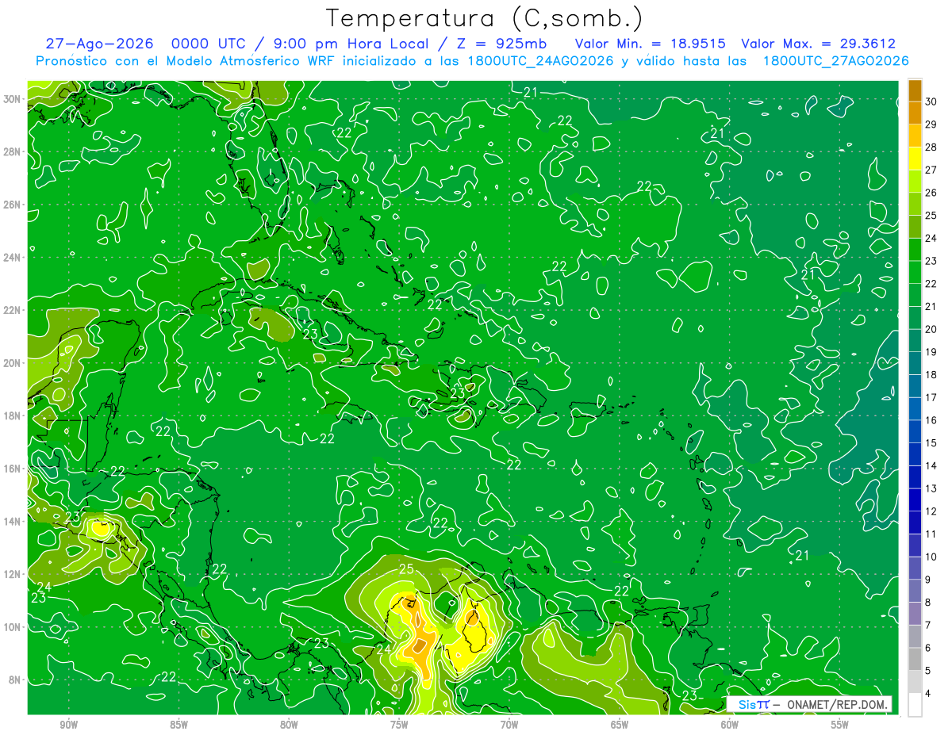Click the '0000 UTC' time label

(x=207, y=44)
